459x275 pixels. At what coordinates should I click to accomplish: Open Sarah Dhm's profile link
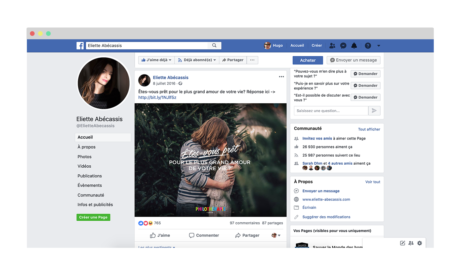coord(312,163)
